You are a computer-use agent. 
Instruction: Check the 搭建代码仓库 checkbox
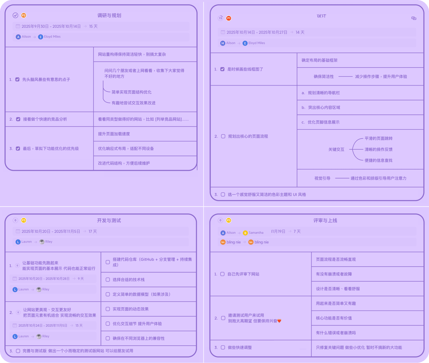tap(108, 262)
